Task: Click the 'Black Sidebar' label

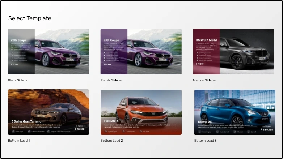Action: coord(18,80)
